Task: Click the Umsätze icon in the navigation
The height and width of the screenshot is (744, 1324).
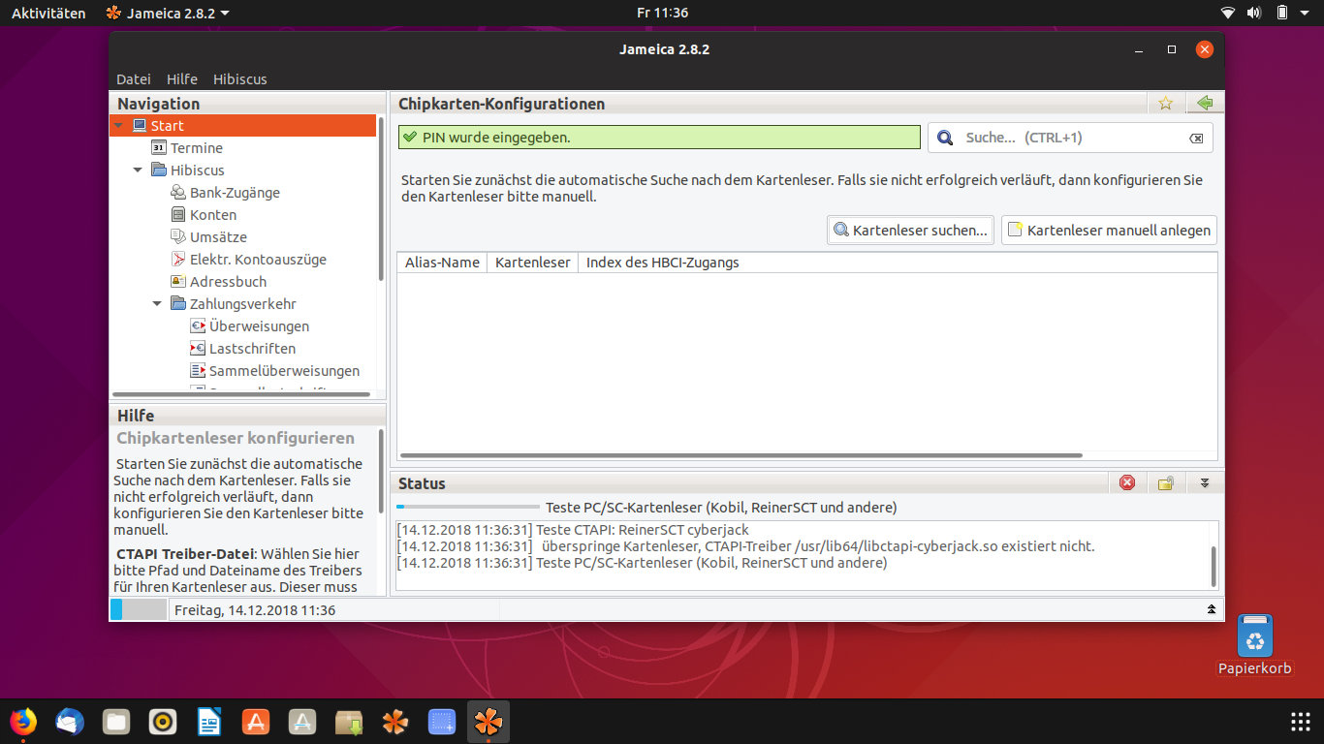Action: click(x=178, y=236)
